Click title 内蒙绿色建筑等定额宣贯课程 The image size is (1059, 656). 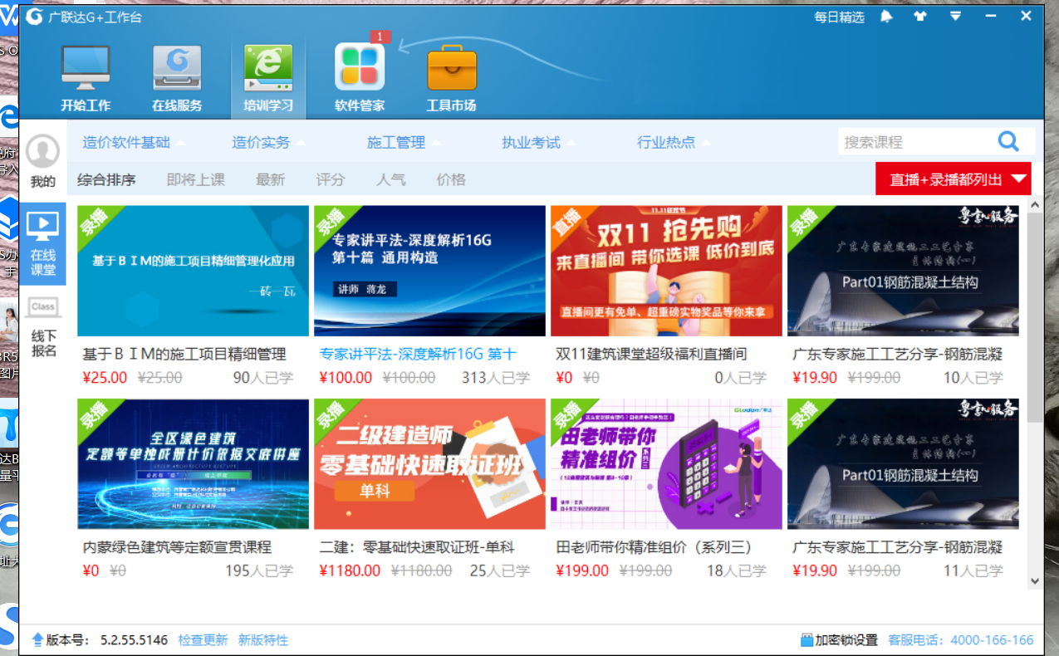click(x=177, y=548)
